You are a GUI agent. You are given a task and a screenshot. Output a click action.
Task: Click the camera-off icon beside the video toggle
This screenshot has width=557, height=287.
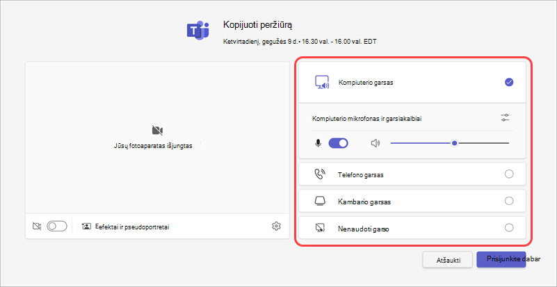pos(37,226)
